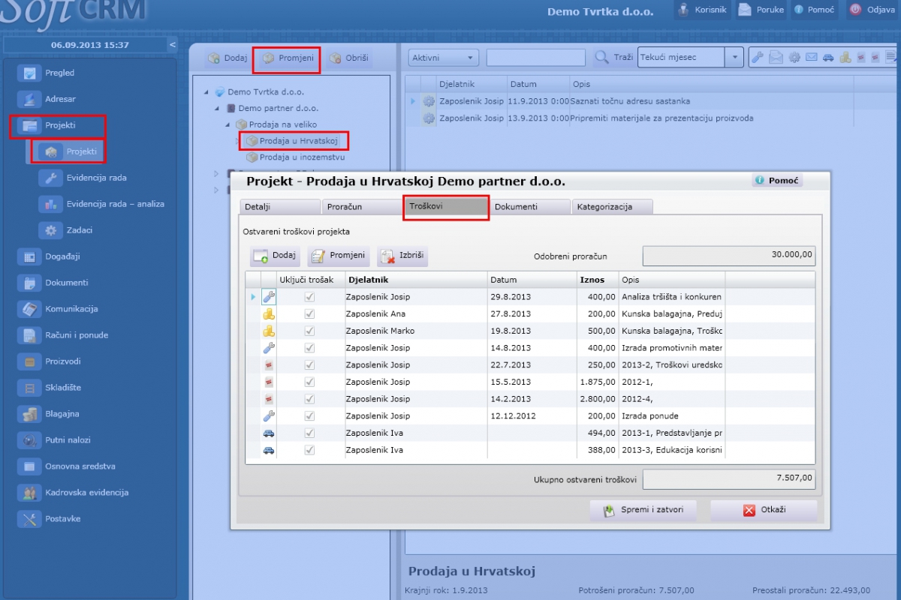Go to Događaji in the sidebar
901x600 pixels.
point(62,256)
